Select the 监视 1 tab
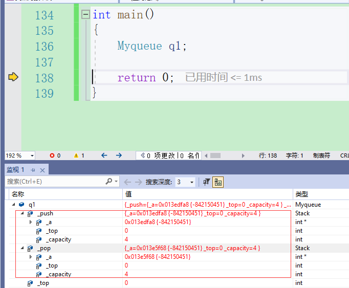 [x=15, y=170]
